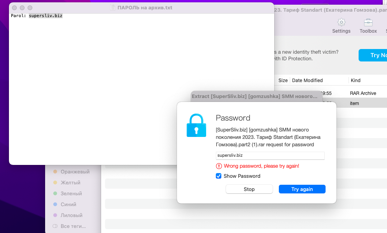Sort by Size column header
The width and height of the screenshot is (387, 233).
point(283,81)
